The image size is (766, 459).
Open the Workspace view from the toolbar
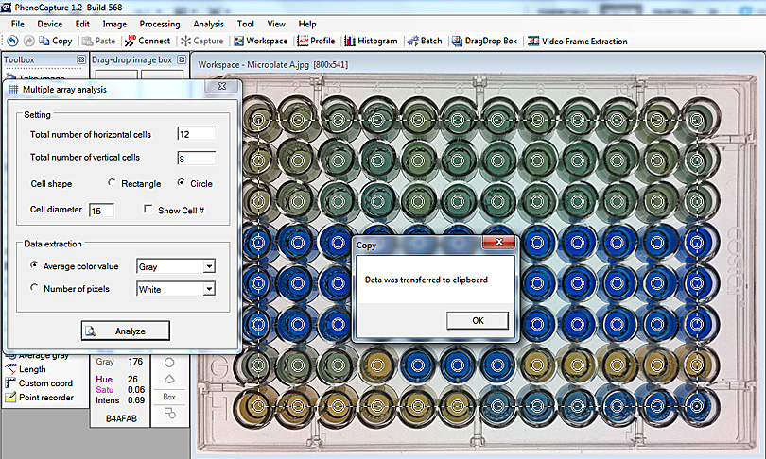point(261,41)
